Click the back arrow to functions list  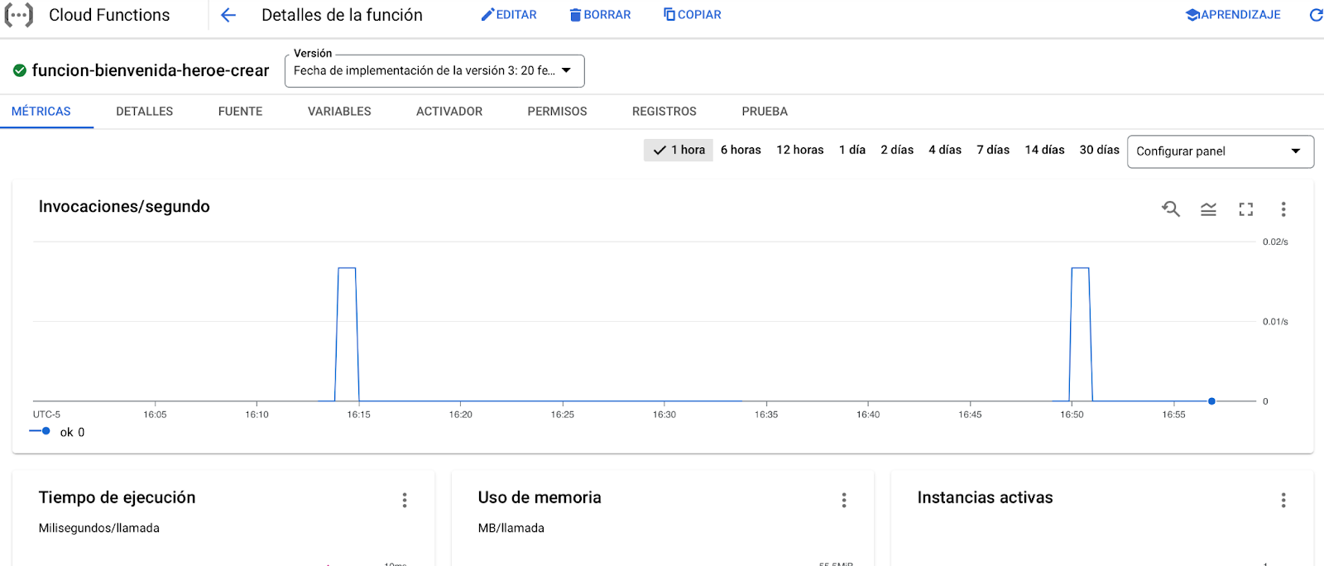[x=228, y=15]
